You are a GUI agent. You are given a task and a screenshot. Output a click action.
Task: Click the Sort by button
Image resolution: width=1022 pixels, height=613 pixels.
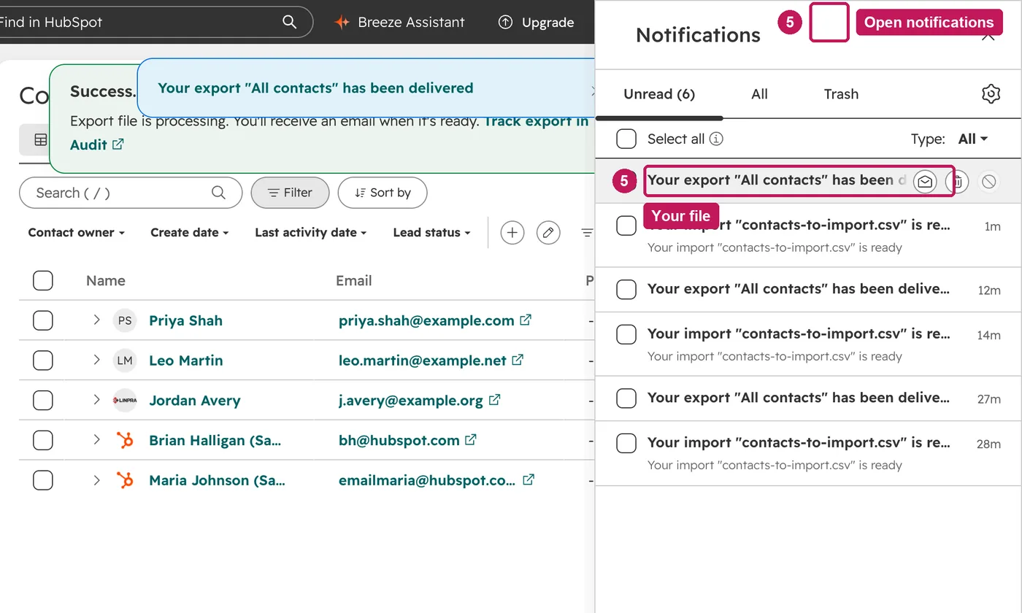[383, 193]
